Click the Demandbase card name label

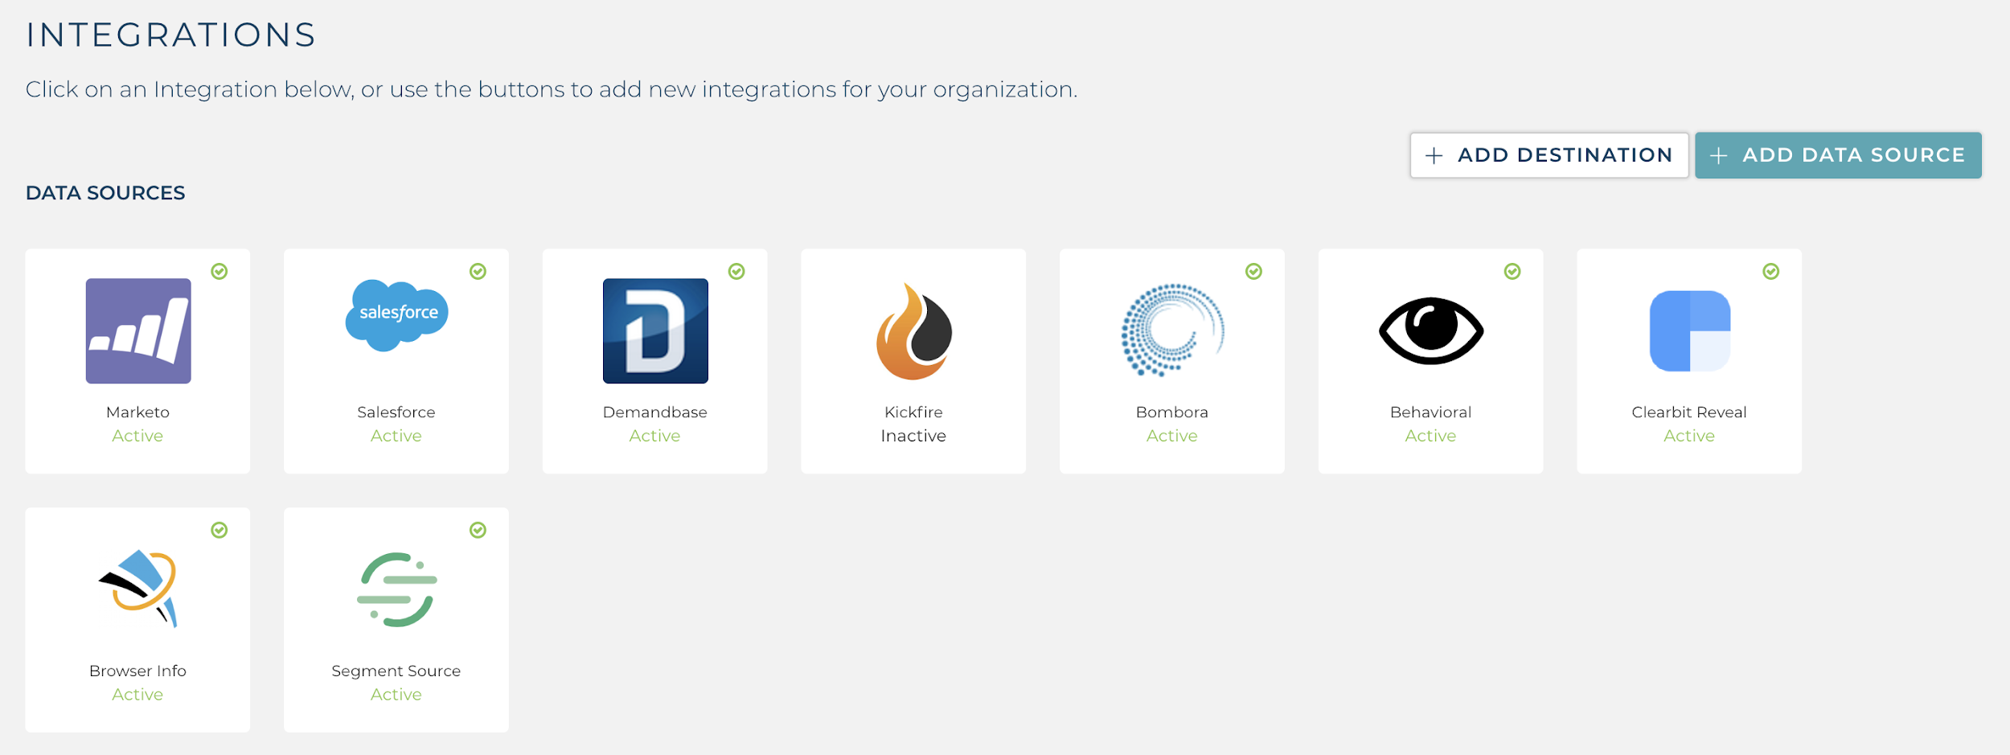(x=655, y=412)
